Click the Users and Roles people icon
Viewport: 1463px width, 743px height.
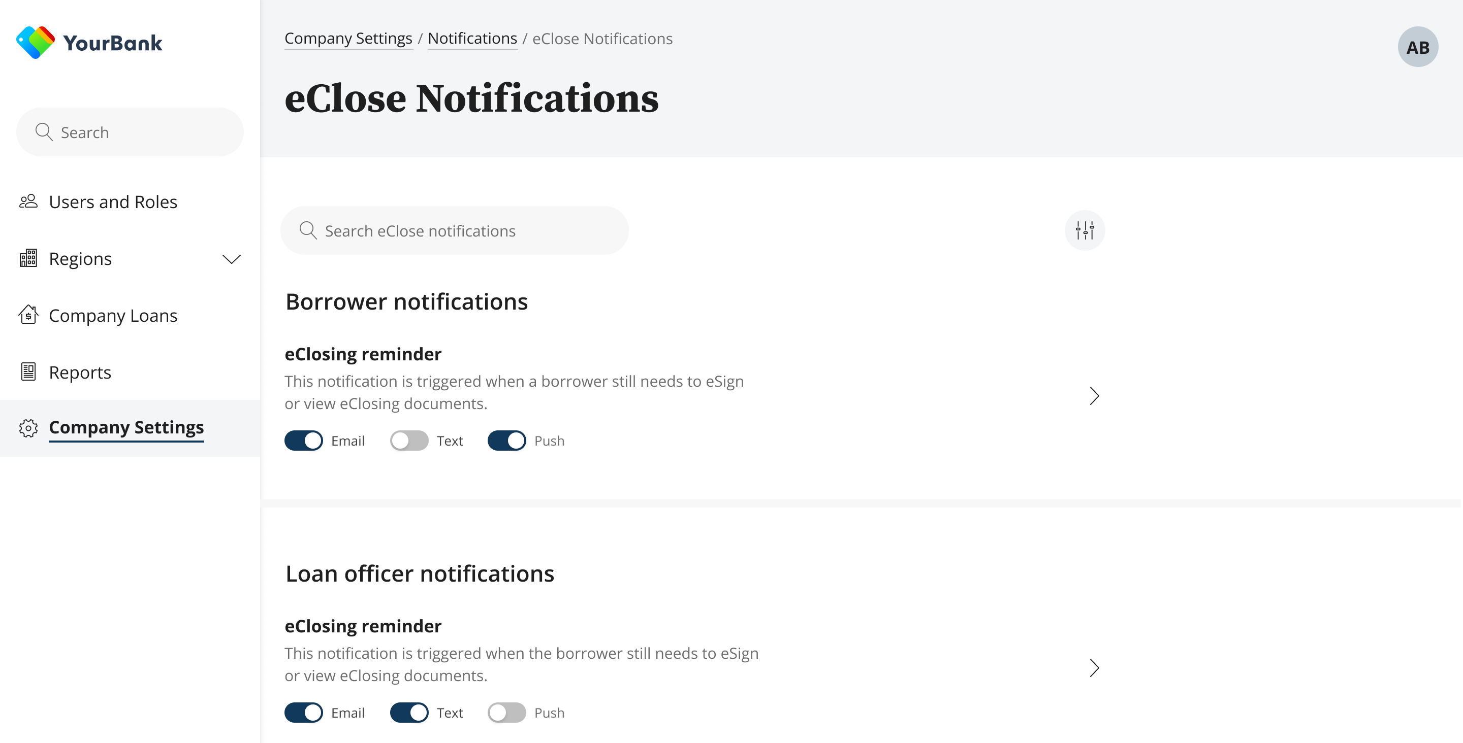click(x=28, y=201)
